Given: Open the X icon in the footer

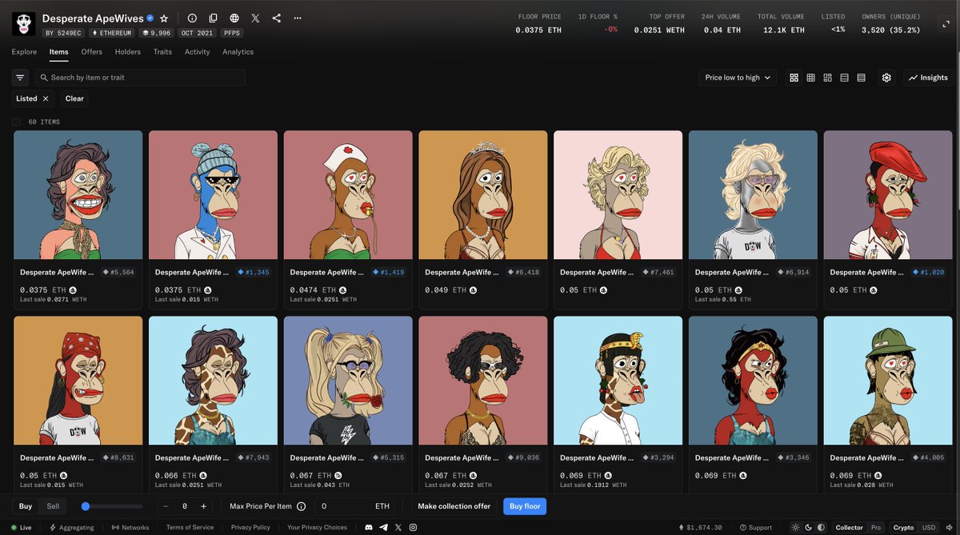Looking at the screenshot, I should [398, 527].
